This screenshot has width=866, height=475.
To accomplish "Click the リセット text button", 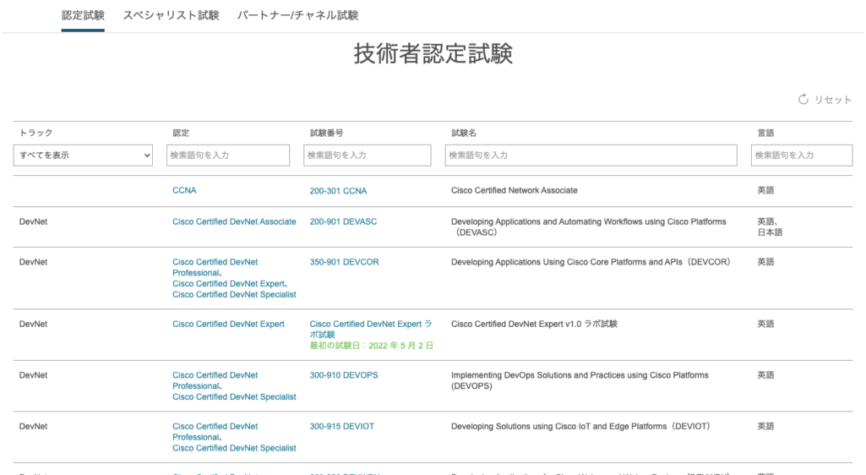I will pyautogui.click(x=833, y=100).
